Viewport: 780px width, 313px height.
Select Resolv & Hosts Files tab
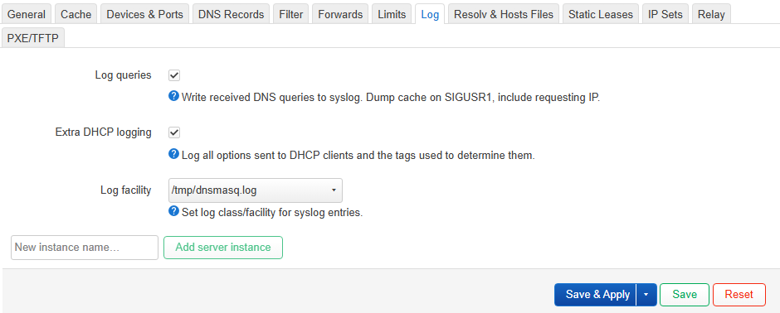[x=504, y=14]
